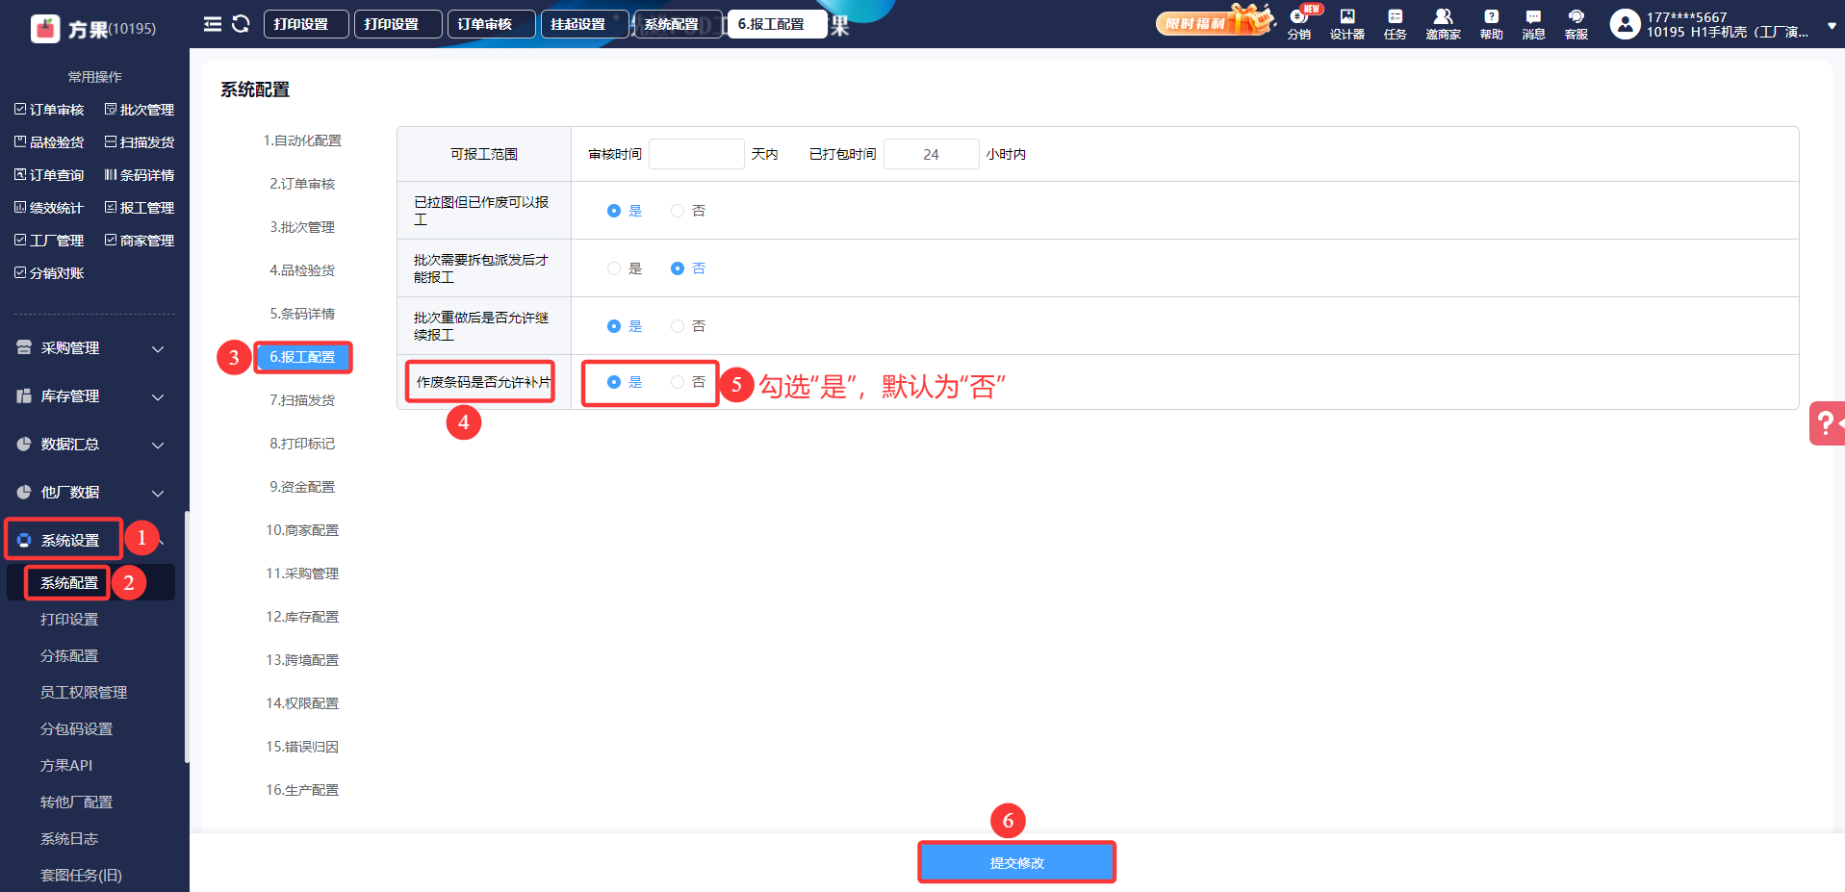The image size is (1845, 892).
Task: Open 打印设置 in the sidebar submenu
Action: pos(69,620)
